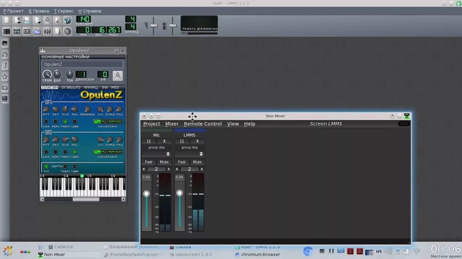The image size is (462, 259).
Task: Create a new LMMS project icon
Action: [x=6, y=21]
